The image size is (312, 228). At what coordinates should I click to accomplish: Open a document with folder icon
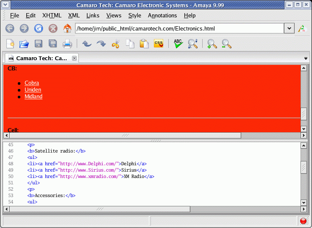coord(24,43)
